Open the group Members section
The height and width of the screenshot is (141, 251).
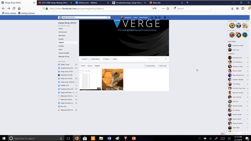(x=62, y=36)
